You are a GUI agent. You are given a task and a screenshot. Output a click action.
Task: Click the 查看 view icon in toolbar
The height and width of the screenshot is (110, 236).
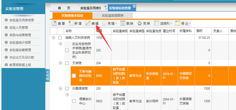click(x=54, y=23)
